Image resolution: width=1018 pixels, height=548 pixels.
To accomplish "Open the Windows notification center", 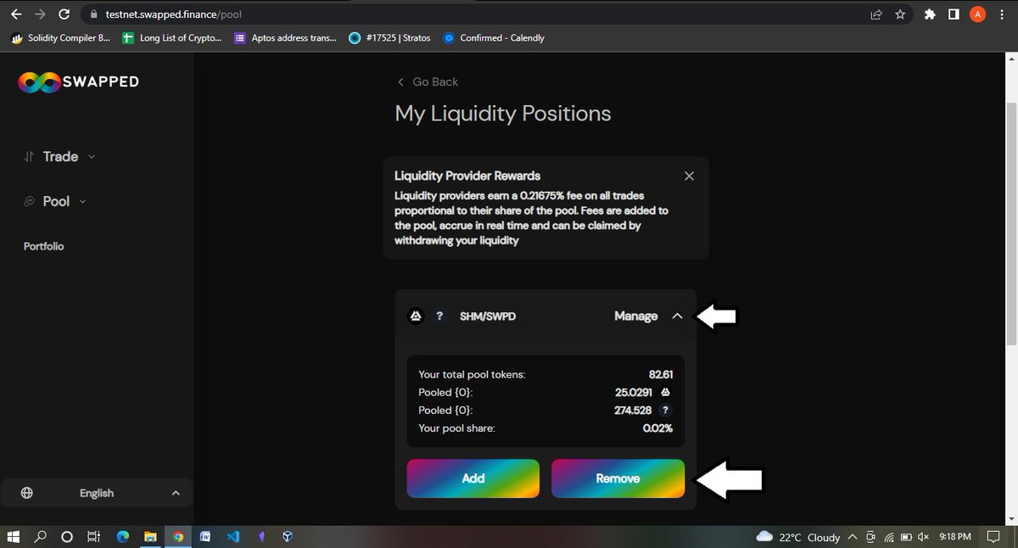I will pyautogui.click(x=994, y=537).
